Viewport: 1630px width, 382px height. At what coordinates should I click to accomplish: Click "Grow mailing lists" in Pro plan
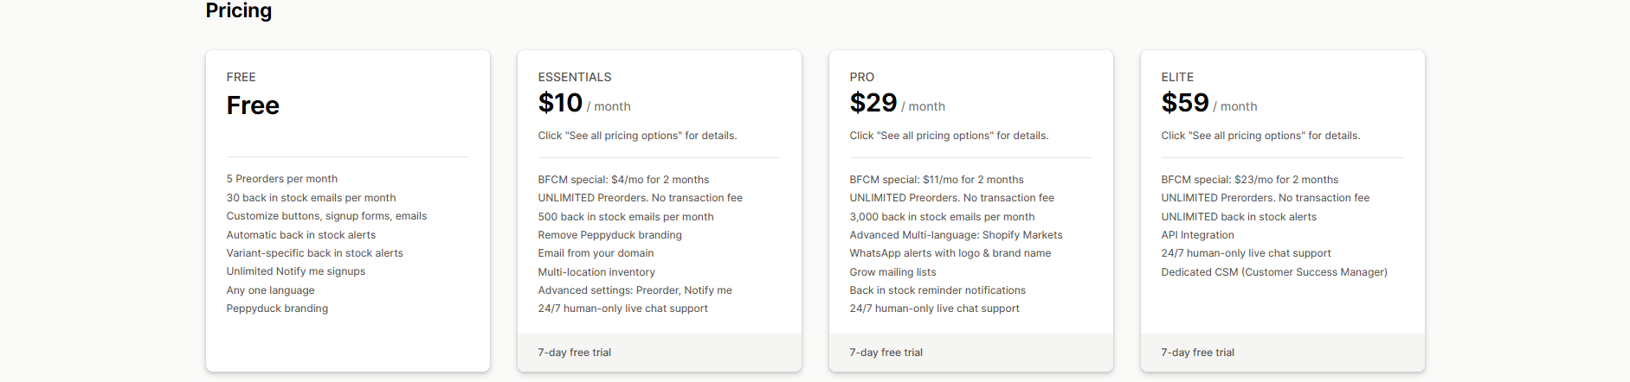pyautogui.click(x=892, y=272)
